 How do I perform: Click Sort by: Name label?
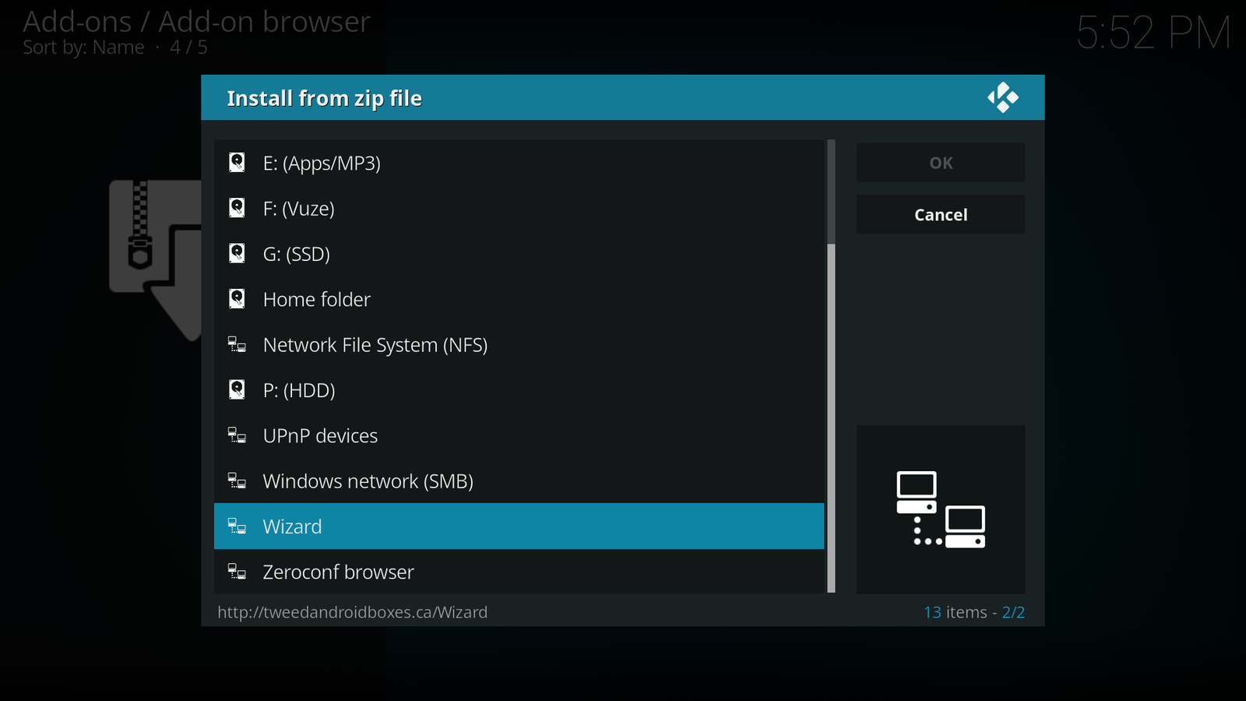83,48
